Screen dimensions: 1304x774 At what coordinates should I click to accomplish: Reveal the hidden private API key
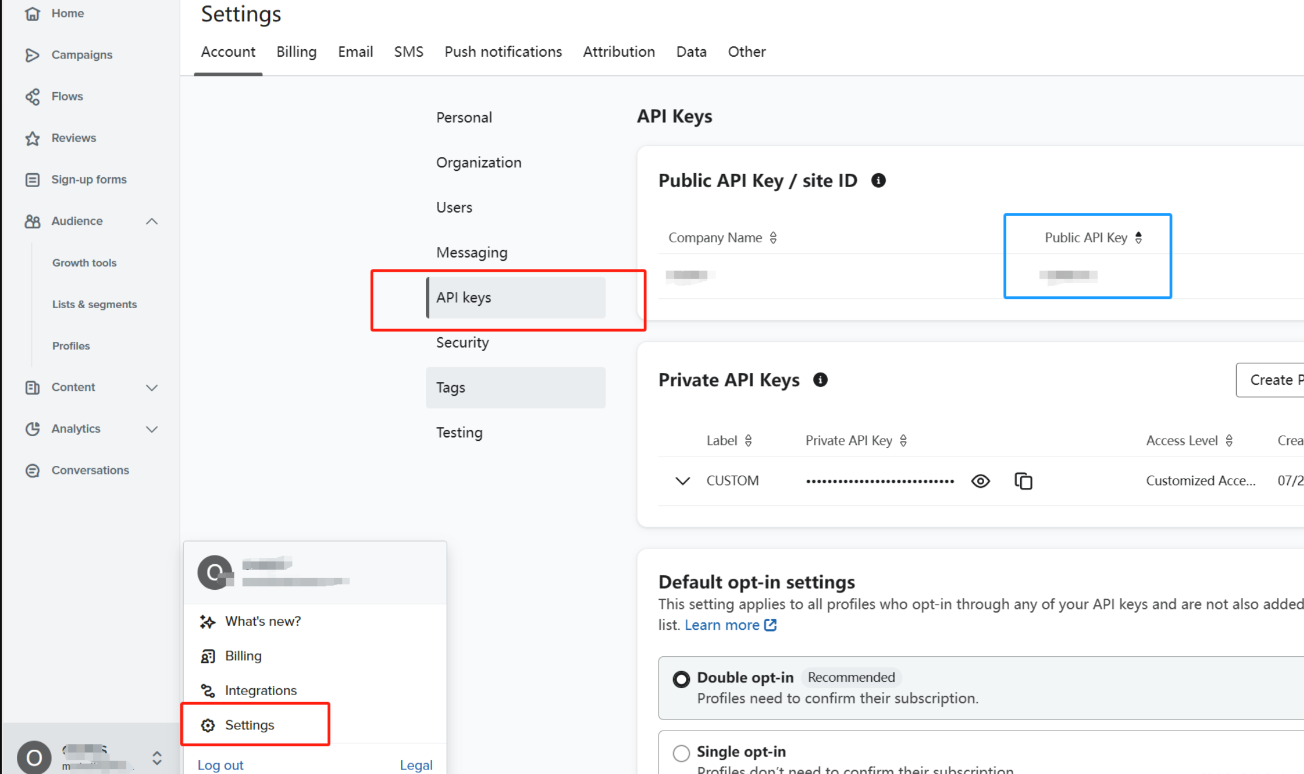tap(980, 481)
